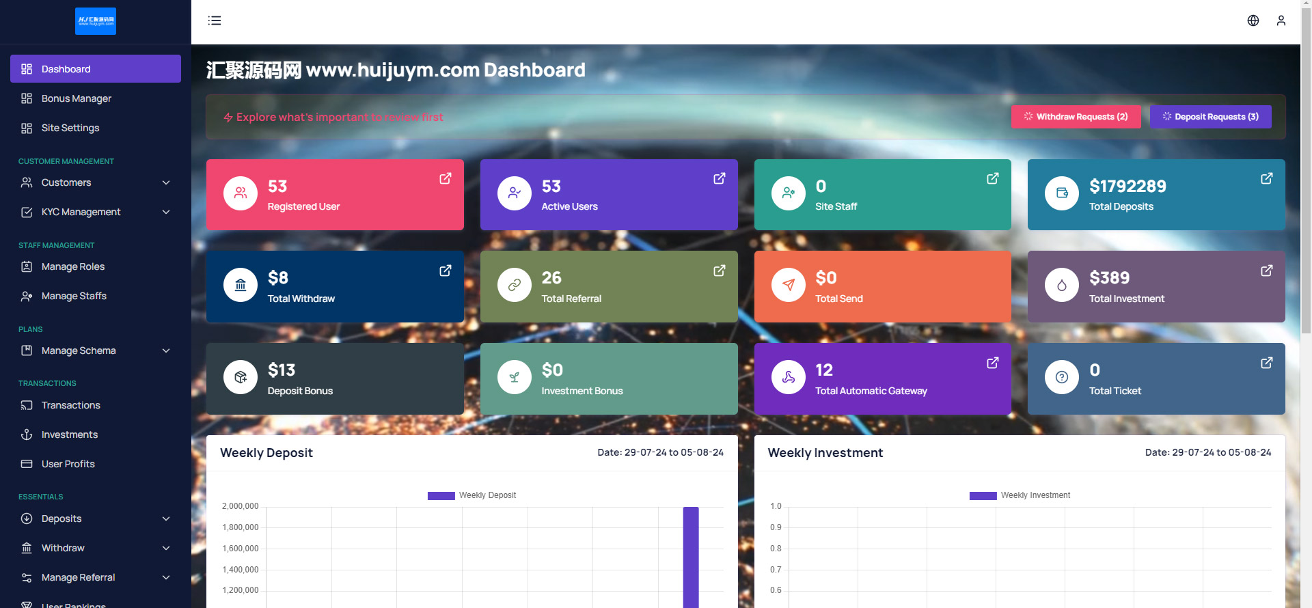Image resolution: width=1312 pixels, height=608 pixels.
Task: Open Investments in the sidebar
Action: [x=96, y=434]
